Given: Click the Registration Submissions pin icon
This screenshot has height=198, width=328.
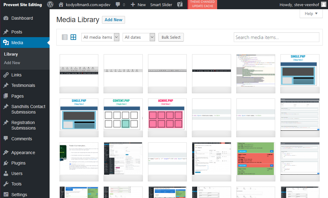Looking at the screenshot, I should 6,122.
